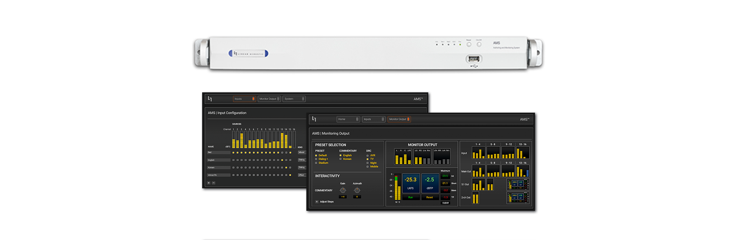Image resolution: width=739 pixels, height=240 pixels.
Task: Open the Kind dropdown for the Korean row
Action: [302, 167]
